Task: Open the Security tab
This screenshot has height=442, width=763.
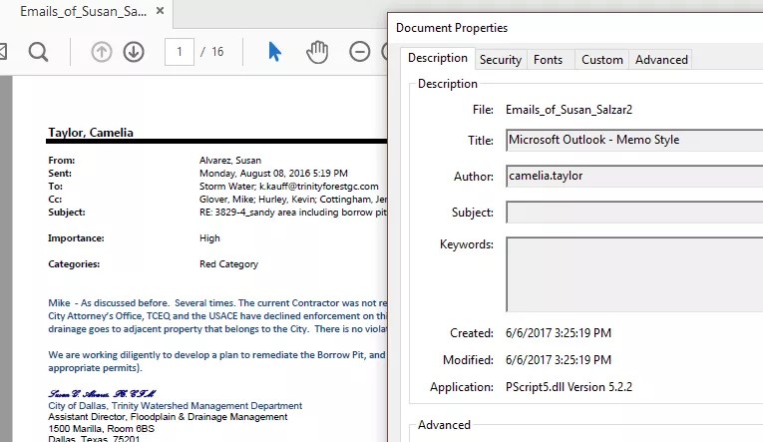Action: tap(500, 60)
